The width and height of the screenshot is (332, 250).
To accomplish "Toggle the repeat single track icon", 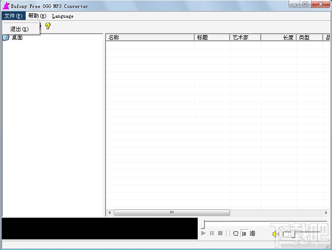I will coord(235,233).
